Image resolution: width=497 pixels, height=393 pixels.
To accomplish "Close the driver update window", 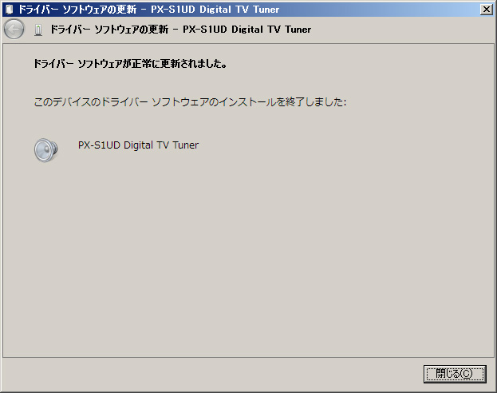I will pyautogui.click(x=487, y=10).
